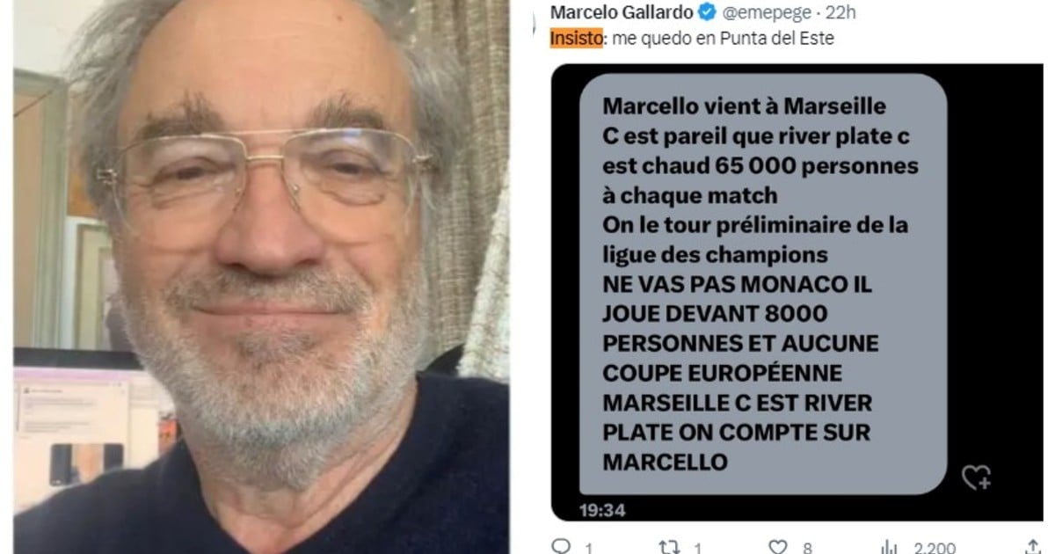This screenshot has width=1055, height=554.
Task: Retweet the post using the arrows icon
Action: point(669,546)
